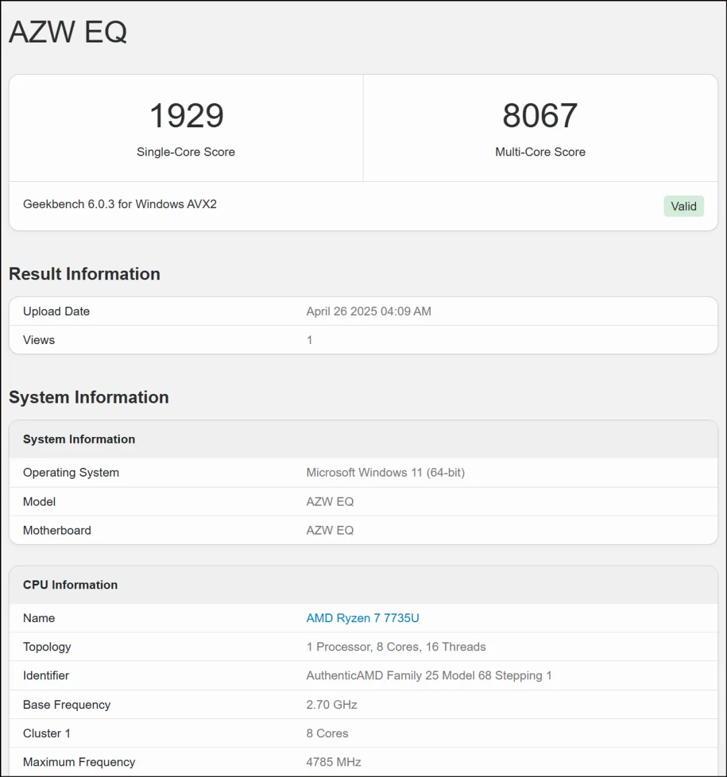
Task: Select the Identifier row label
Action: click(46, 675)
